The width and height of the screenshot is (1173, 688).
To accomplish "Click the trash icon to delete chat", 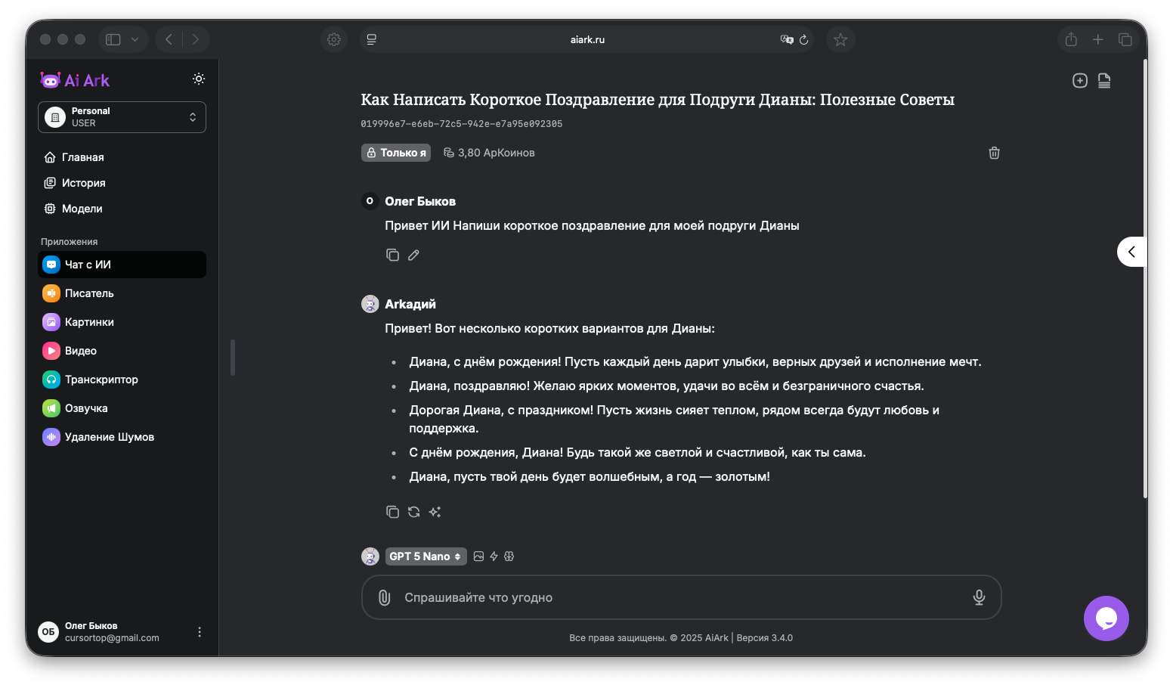I will tap(994, 153).
